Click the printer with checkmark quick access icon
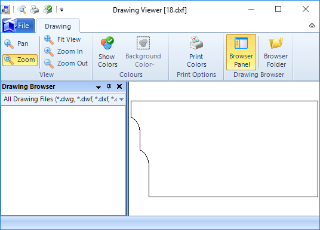The width and height of the screenshot is (320, 230). pos(48,10)
